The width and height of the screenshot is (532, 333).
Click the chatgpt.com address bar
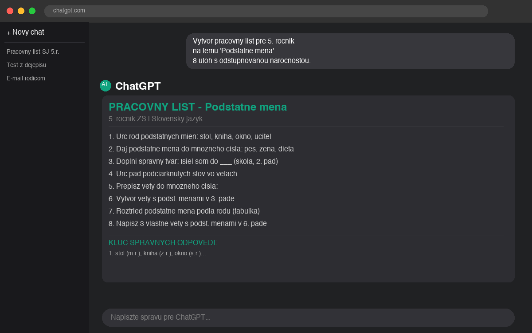[x=266, y=11]
